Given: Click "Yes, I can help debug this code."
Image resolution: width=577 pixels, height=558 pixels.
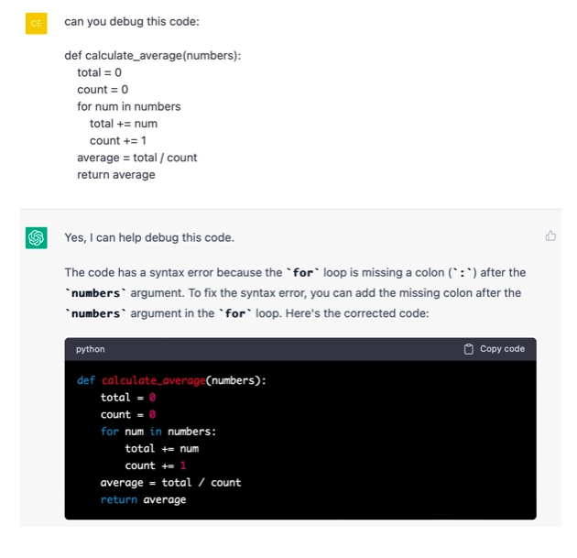Looking at the screenshot, I should coord(149,237).
